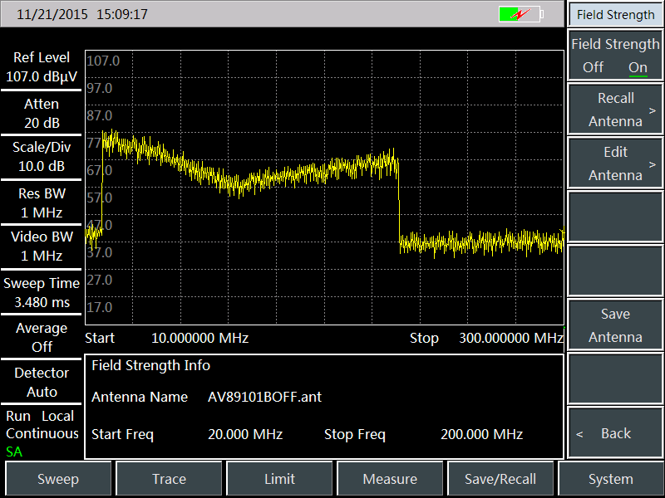Open the Save/Recall menu
Viewport: 665px width, 498px height.
pyautogui.click(x=500, y=479)
